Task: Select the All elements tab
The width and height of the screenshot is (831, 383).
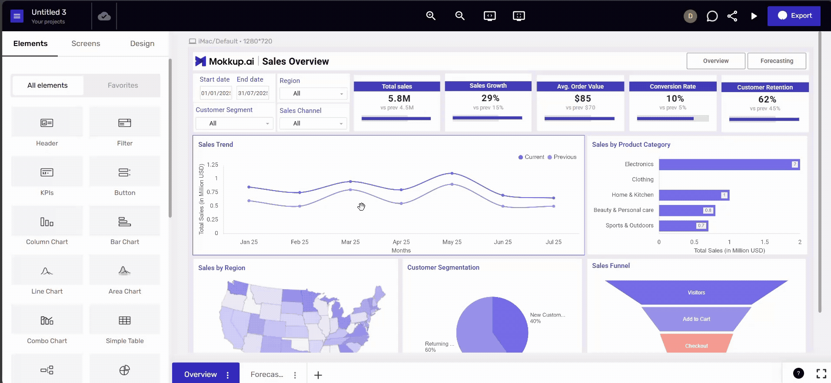Action: tap(47, 86)
